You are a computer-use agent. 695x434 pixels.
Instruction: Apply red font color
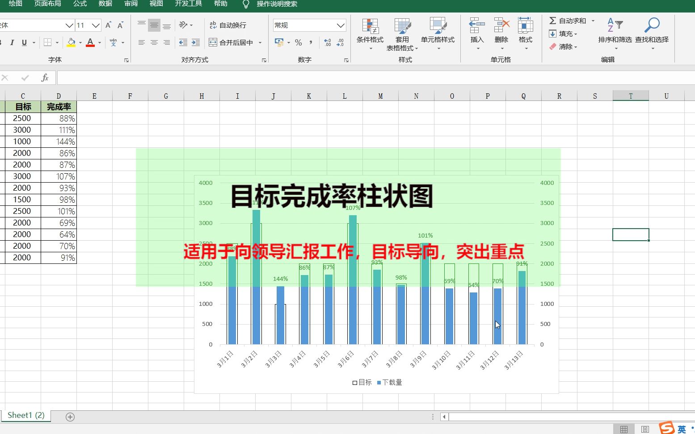90,42
